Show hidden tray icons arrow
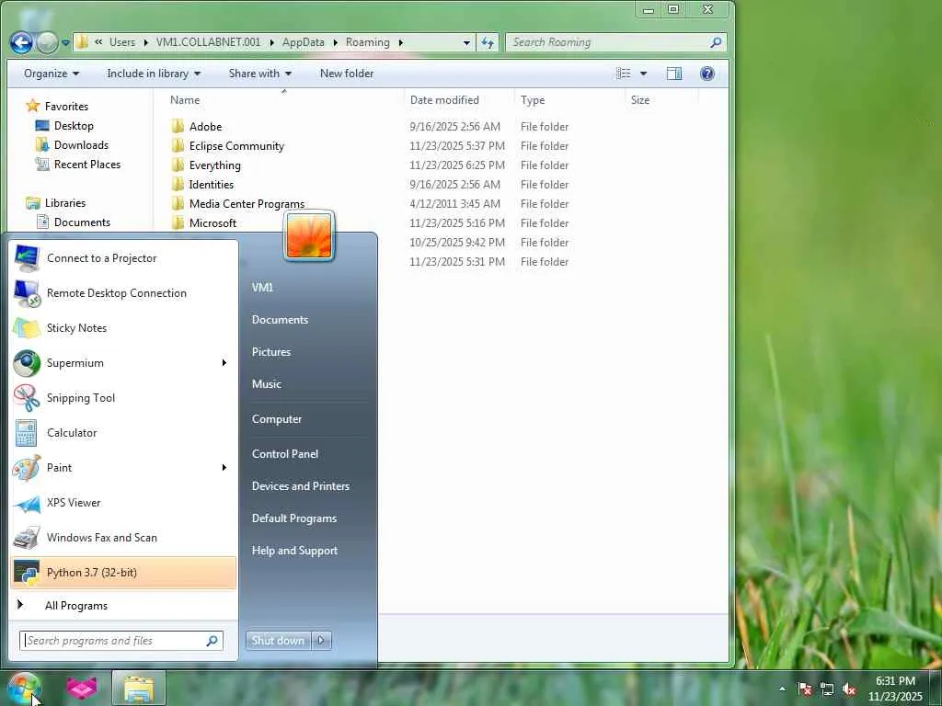 click(782, 689)
